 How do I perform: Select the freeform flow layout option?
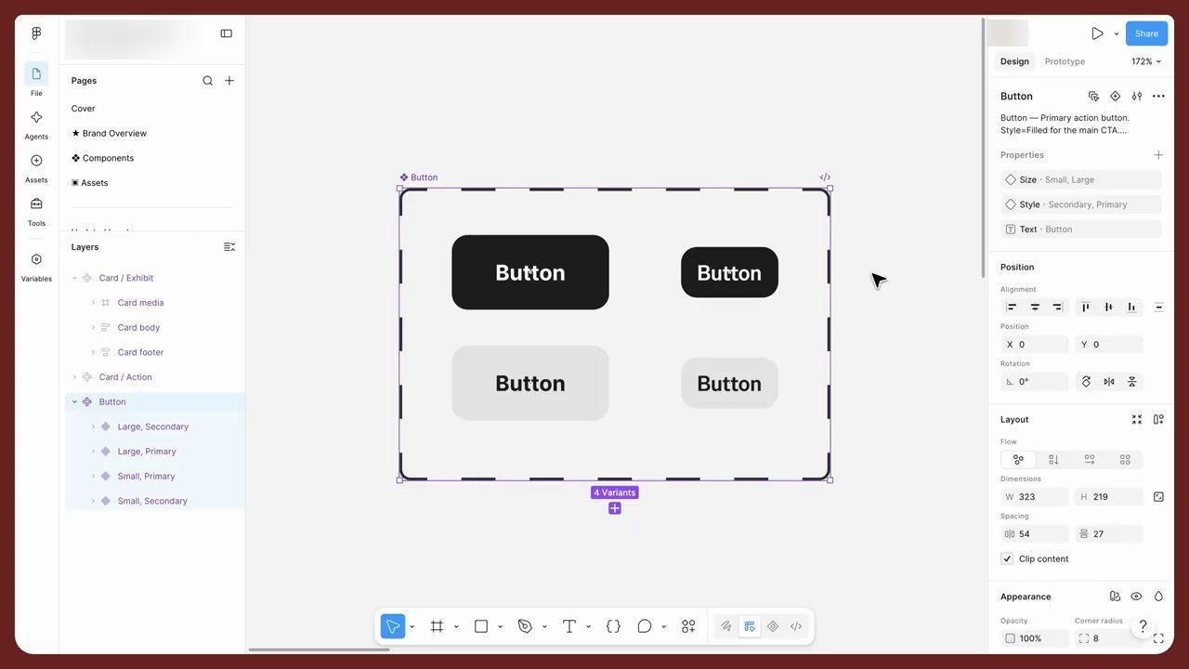[1018, 460]
